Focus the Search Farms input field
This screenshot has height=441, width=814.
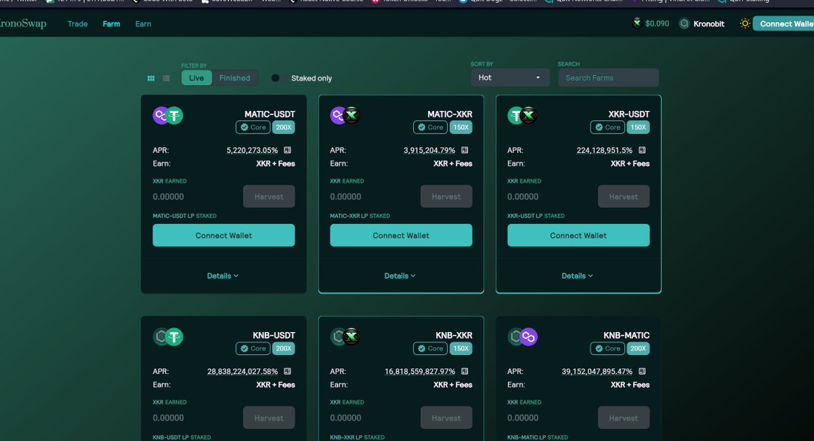[x=608, y=77]
